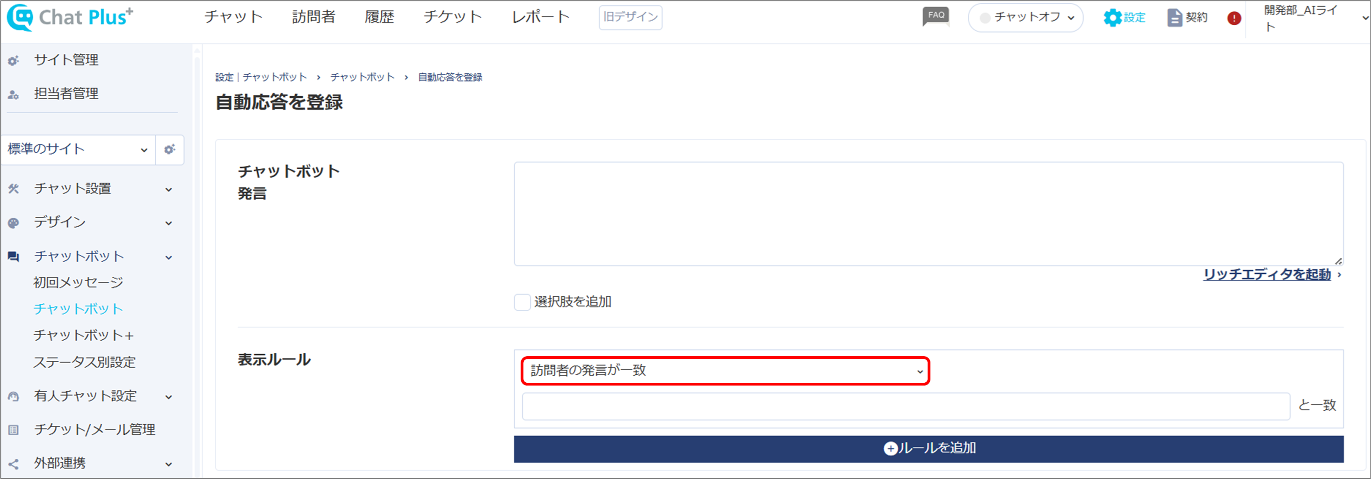
Task: Select the highlighted チャットボット sidebar item
Action: point(78,309)
